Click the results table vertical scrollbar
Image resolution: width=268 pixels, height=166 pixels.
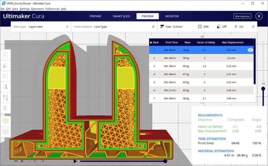(x=254, y=61)
